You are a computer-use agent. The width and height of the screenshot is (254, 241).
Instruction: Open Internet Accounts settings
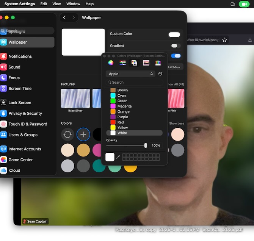27,149
